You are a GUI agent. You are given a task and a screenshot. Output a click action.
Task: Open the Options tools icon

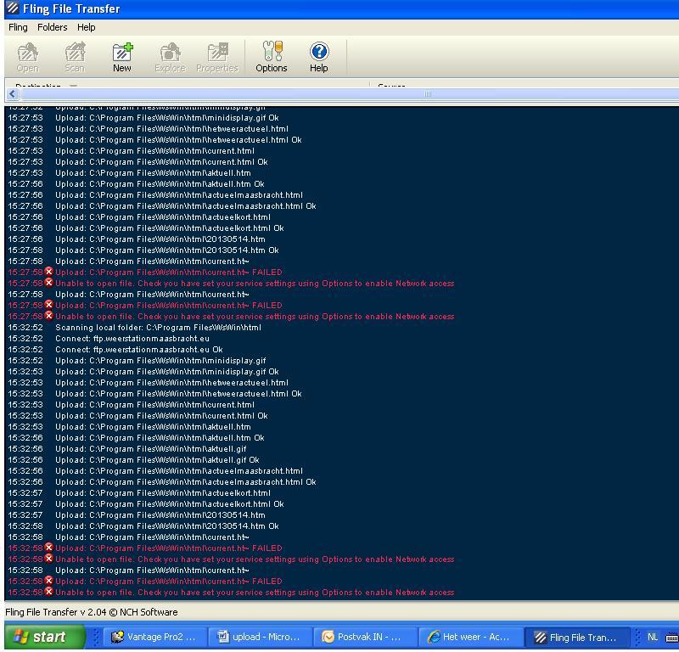click(272, 57)
